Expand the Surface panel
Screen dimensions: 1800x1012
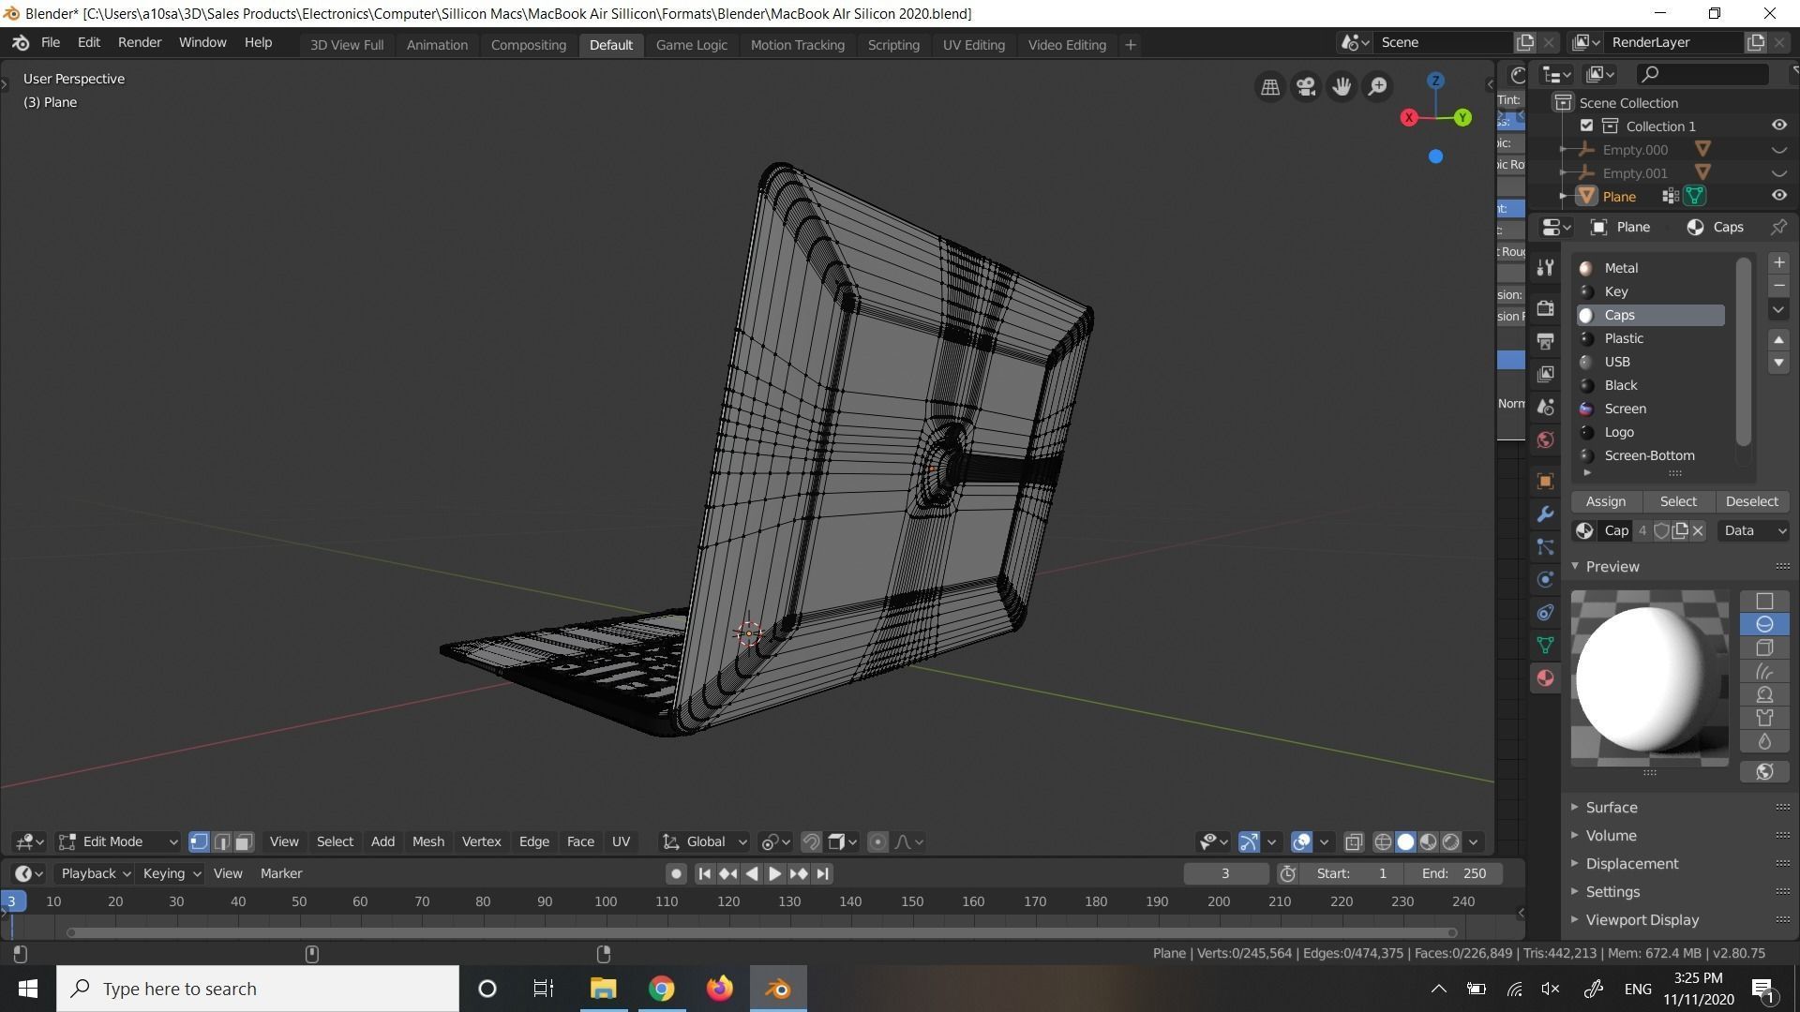point(1611,807)
